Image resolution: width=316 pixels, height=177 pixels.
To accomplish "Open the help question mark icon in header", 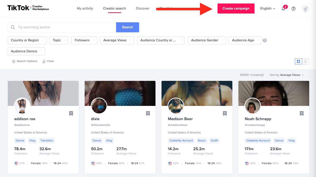I will tap(293, 9).
